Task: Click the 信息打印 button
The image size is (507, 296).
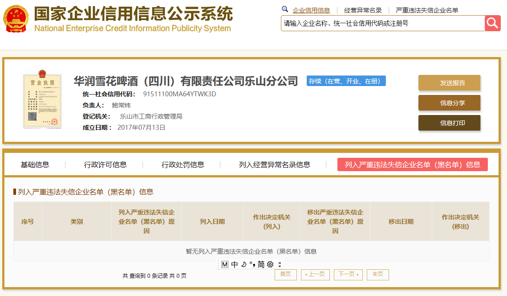Action: (x=449, y=123)
